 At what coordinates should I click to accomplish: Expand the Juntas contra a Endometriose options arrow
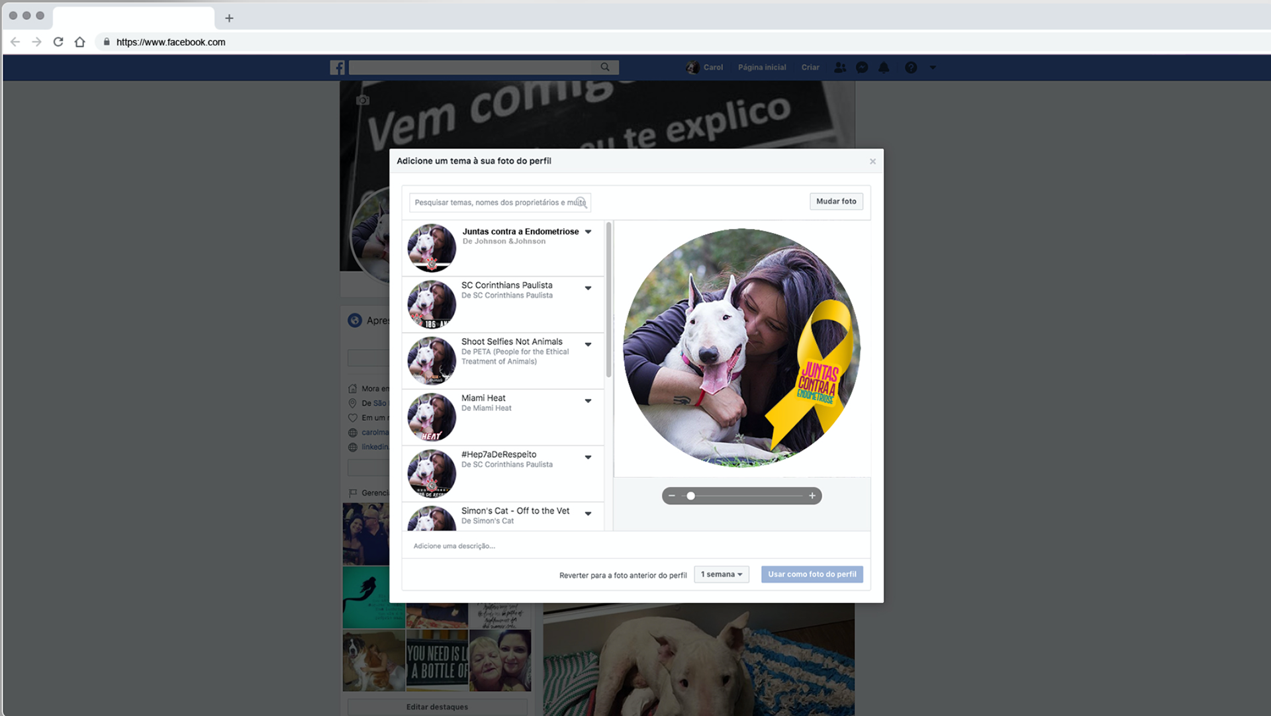(588, 232)
